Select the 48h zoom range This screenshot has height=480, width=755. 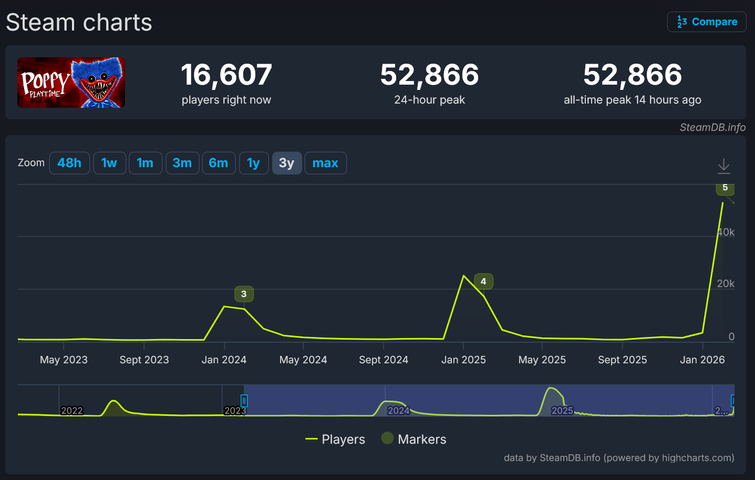pos(69,163)
